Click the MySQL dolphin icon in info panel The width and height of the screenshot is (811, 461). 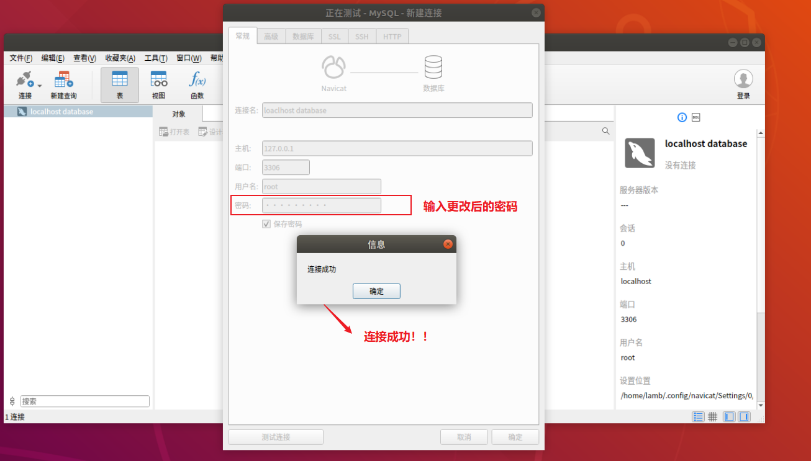point(640,153)
